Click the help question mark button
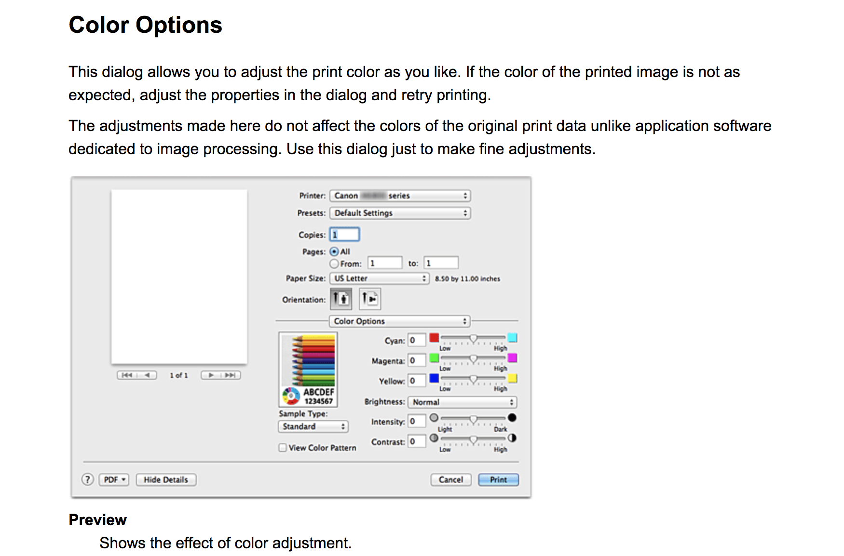 (87, 479)
